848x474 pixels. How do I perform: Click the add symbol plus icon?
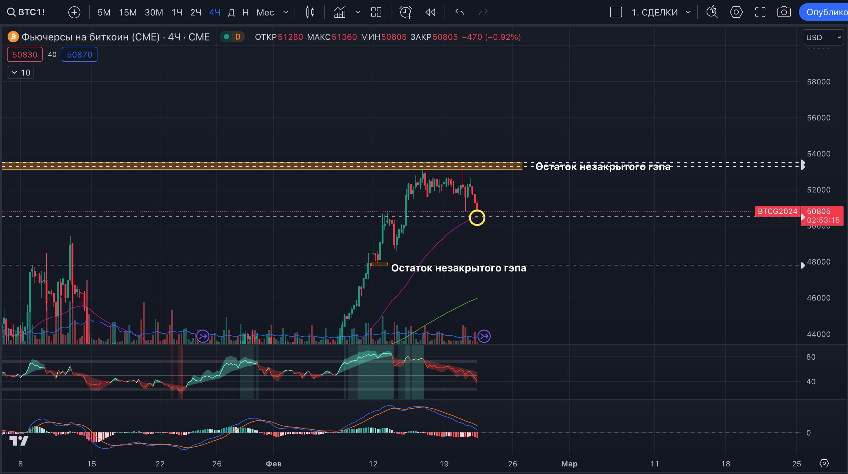tap(74, 13)
